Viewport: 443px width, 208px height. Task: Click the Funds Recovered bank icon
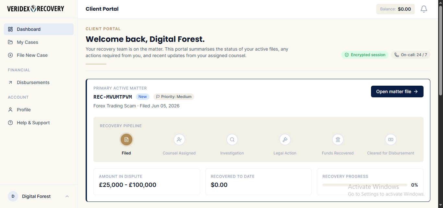(x=338, y=140)
